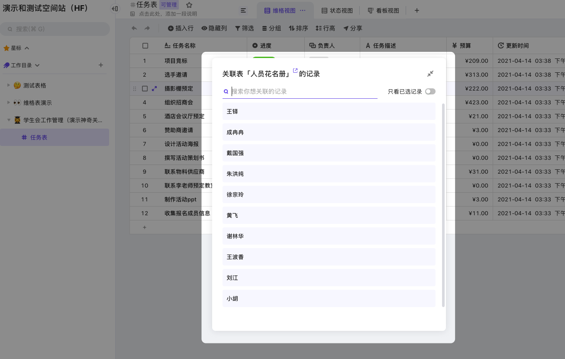Click the undo arrow in the toolbar

tap(134, 28)
